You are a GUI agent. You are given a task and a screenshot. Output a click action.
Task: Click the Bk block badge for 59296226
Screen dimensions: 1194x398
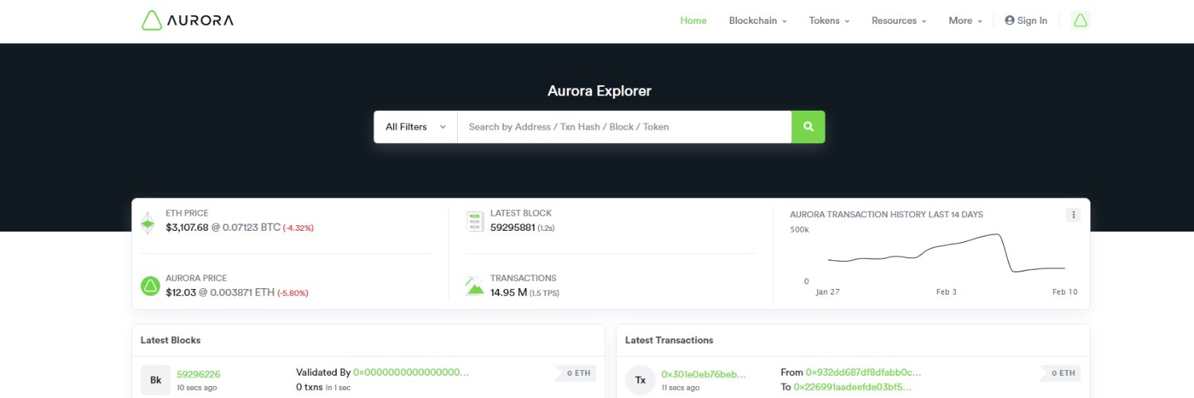coord(156,380)
